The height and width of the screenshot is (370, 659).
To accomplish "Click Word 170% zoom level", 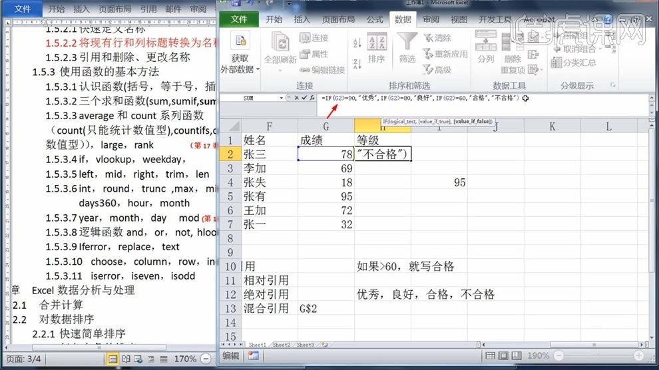I will (x=185, y=359).
